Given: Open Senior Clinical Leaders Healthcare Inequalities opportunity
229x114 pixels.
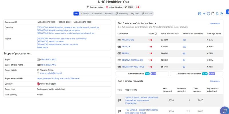Looking at the screenshot, I should pyautogui.click(x=142, y=100).
